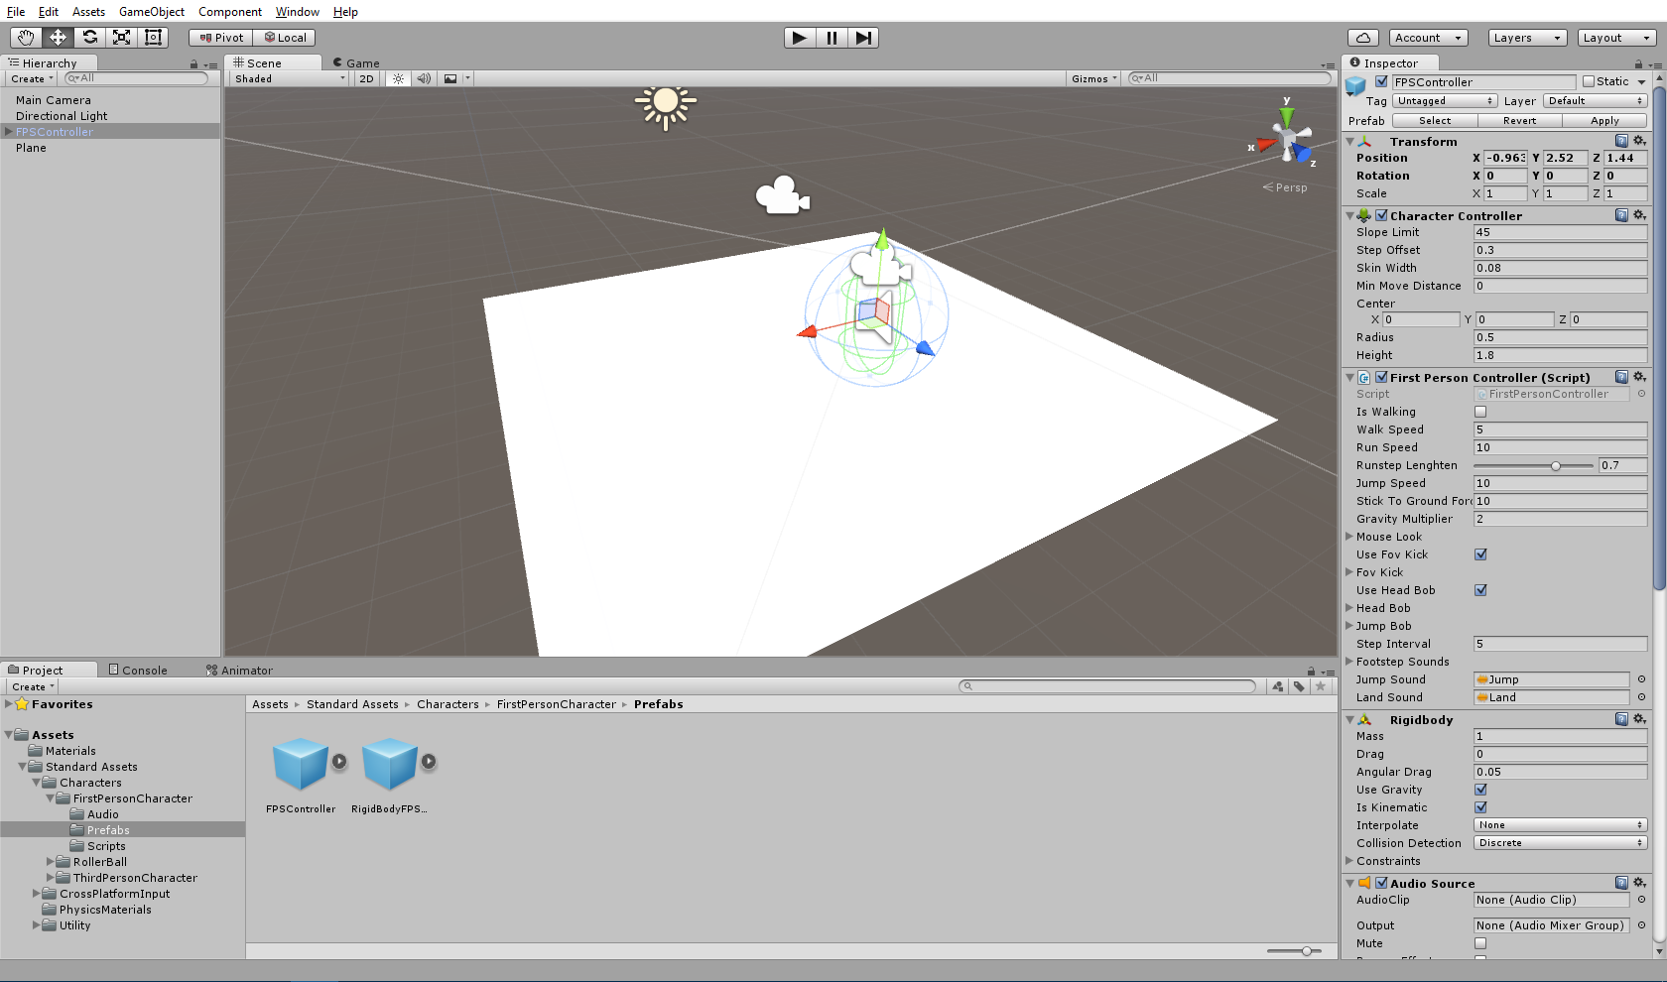Pick object for AudioClip field
The image size is (1667, 982).
[1641, 900]
